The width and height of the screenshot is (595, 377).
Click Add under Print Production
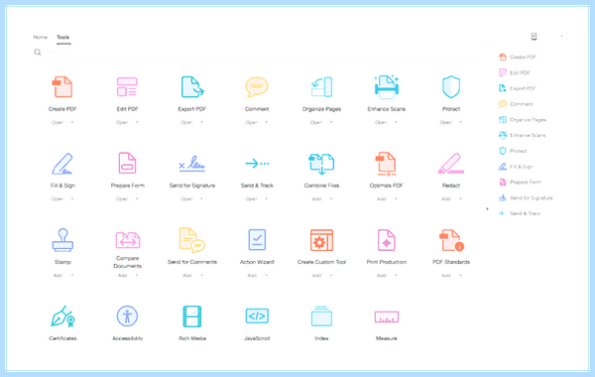coord(381,275)
